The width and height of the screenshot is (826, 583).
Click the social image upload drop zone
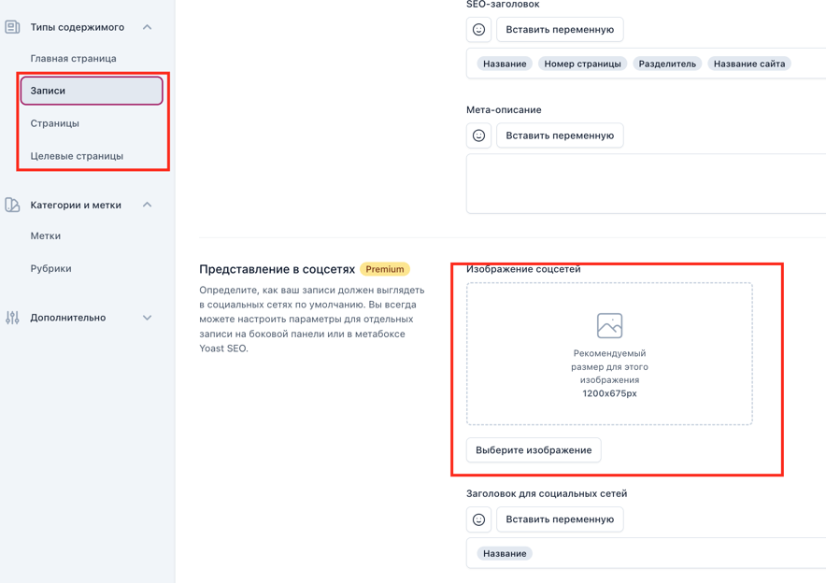609,354
